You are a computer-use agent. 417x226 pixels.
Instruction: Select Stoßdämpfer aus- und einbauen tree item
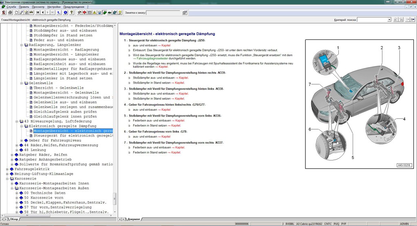point(65,31)
